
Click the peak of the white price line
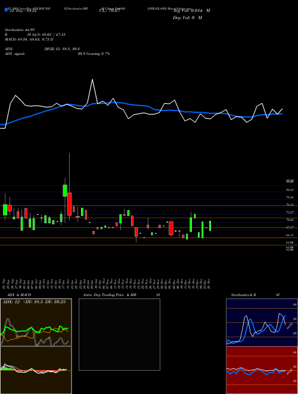92,79
